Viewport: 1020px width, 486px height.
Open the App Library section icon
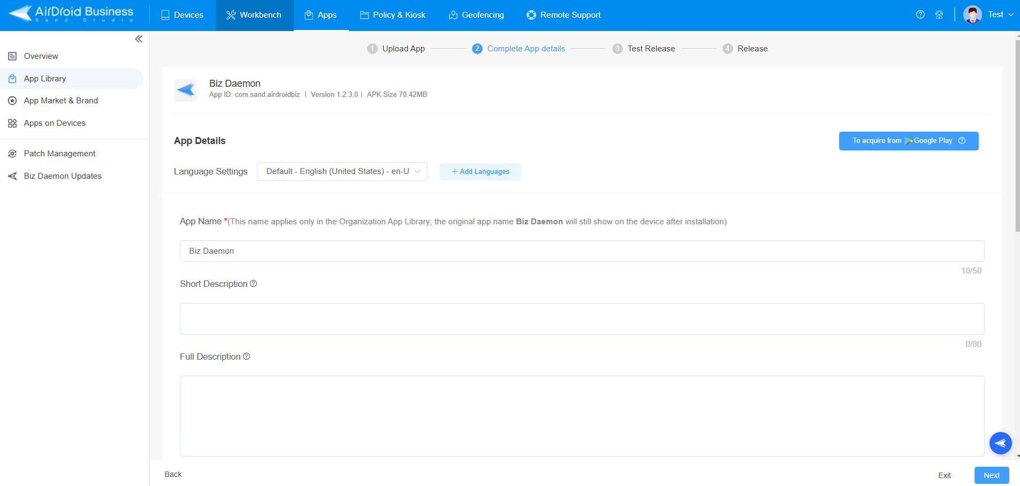tap(12, 78)
